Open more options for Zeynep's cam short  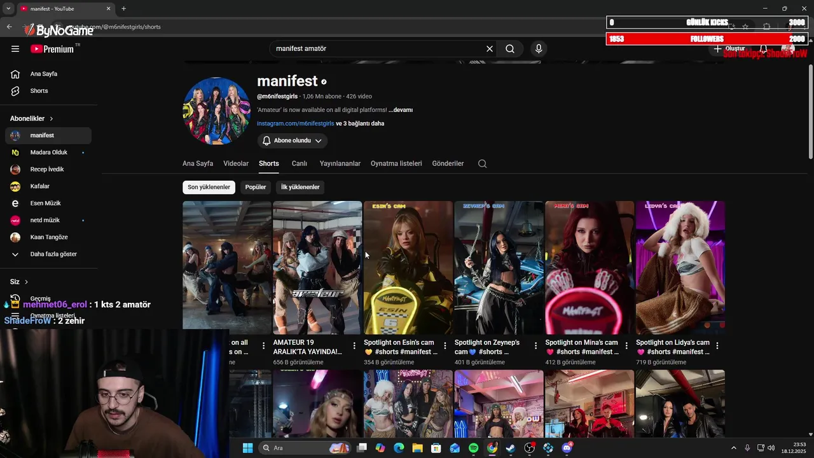click(536, 346)
